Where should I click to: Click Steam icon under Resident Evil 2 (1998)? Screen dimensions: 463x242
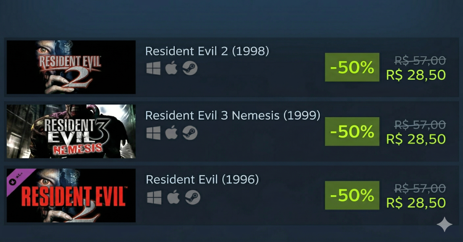(190, 69)
